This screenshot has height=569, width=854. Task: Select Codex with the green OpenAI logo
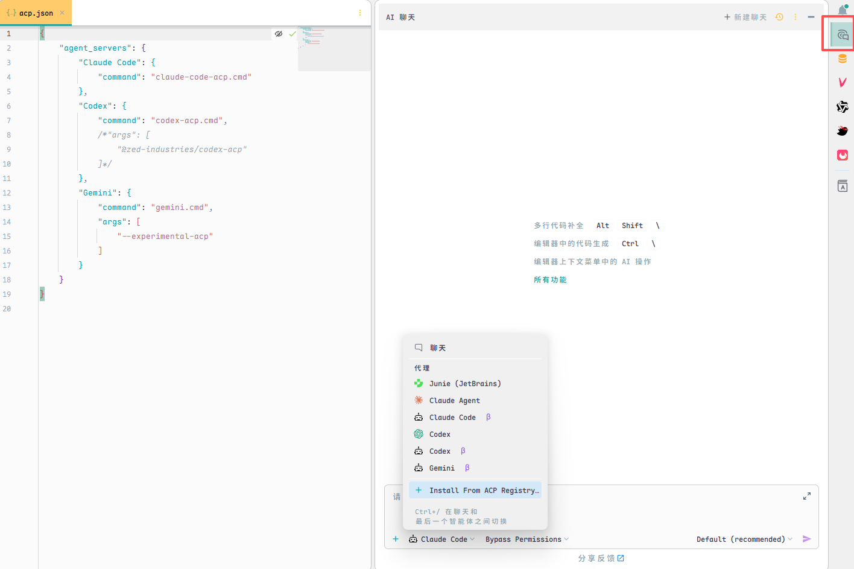[475, 434]
